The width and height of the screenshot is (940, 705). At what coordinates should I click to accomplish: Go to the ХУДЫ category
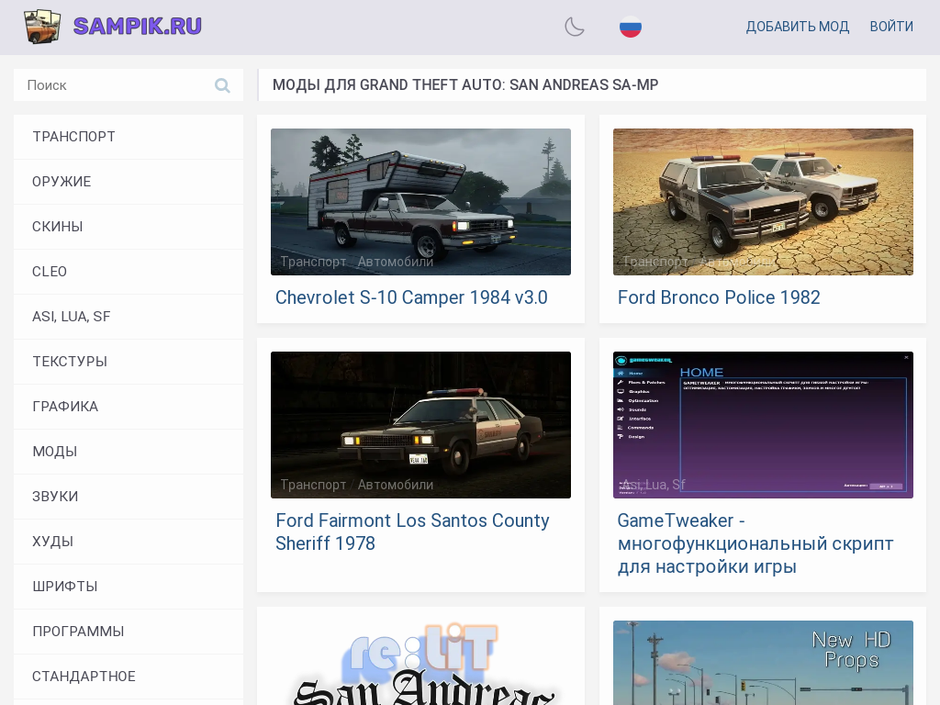point(129,542)
